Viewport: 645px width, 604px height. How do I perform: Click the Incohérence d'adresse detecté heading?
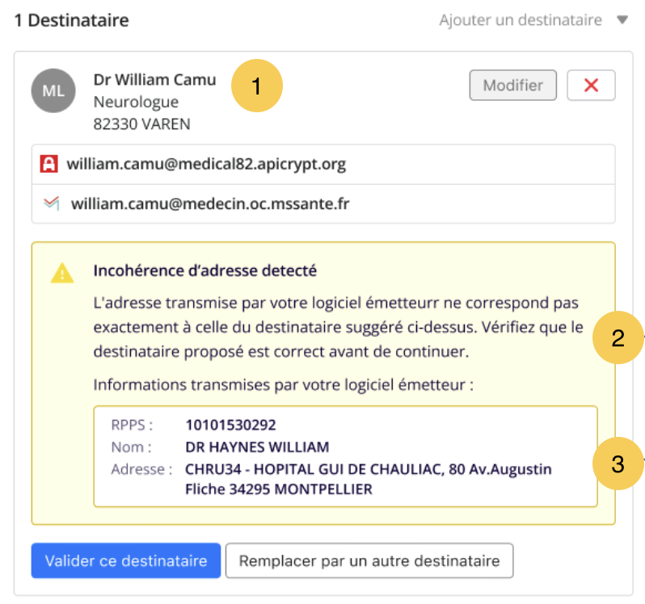coord(204,271)
